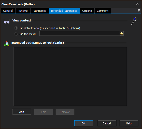Go to the Options tab

pos(87,11)
